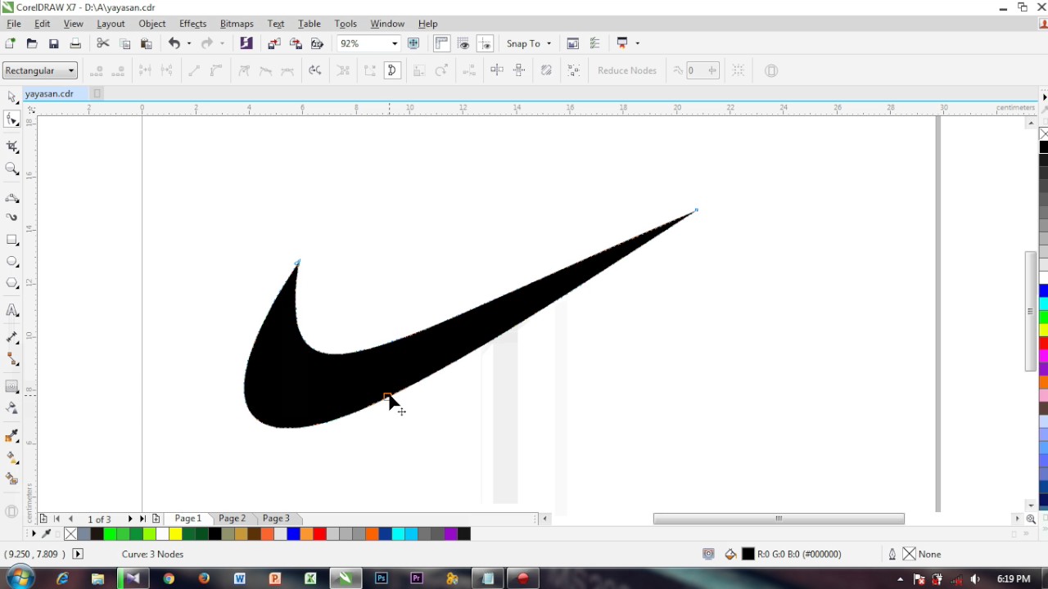Cut the selection with scissors icon
The image size is (1048, 589).
click(103, 43)
